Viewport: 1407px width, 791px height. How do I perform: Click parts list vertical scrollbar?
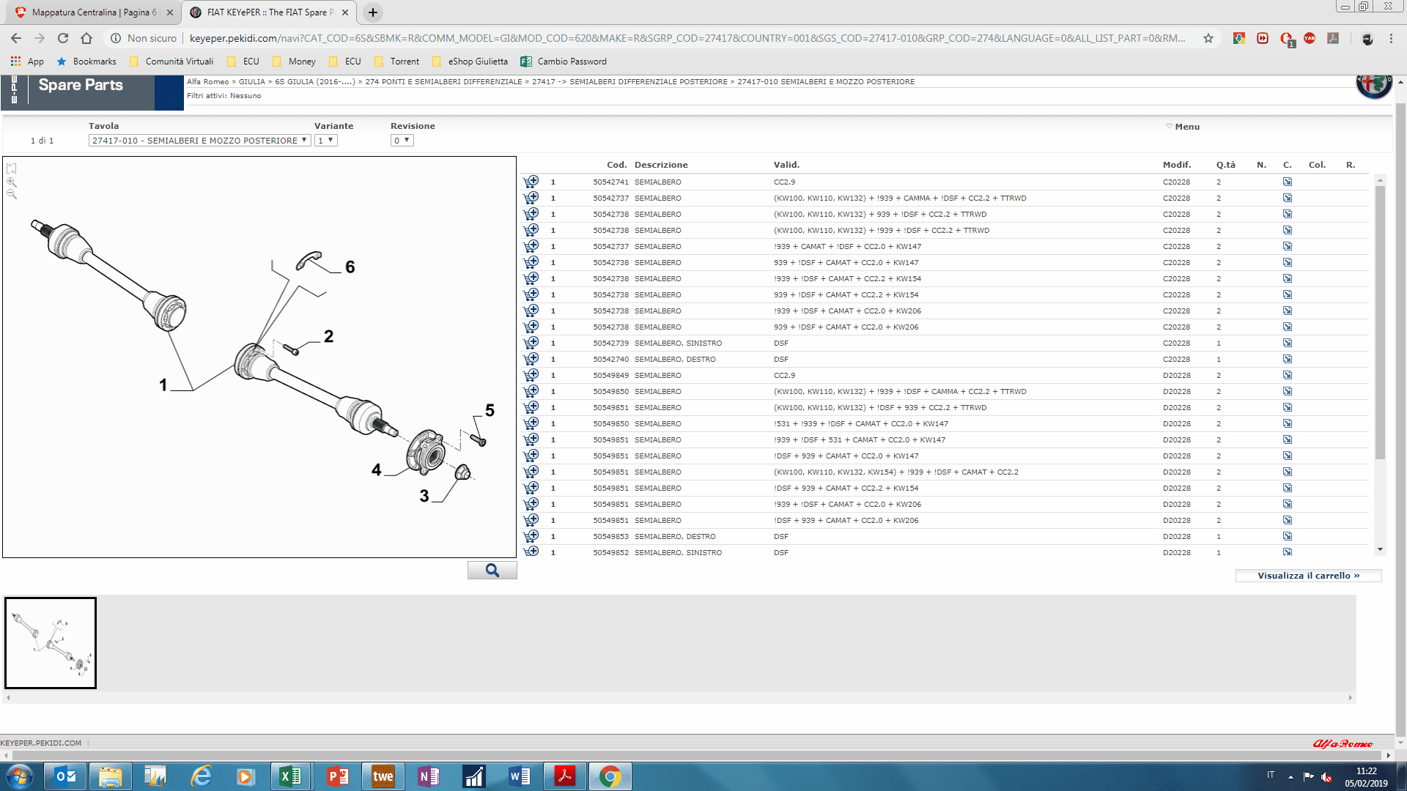(x=1381, y=322)
